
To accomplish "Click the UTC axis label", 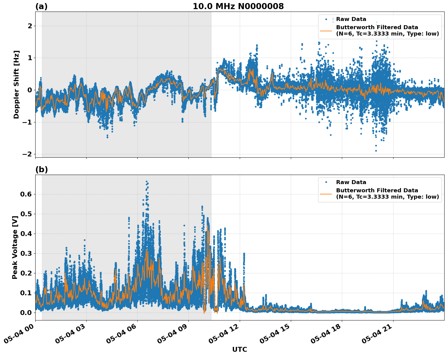I will 239,349.
